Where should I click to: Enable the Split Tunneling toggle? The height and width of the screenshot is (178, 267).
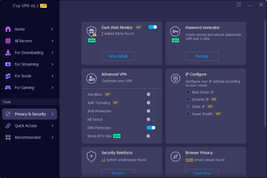tap(151, 103)
